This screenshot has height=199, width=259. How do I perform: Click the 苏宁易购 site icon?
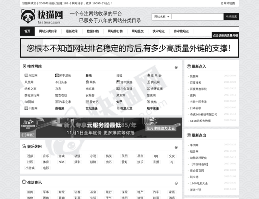tap(57, 75)
